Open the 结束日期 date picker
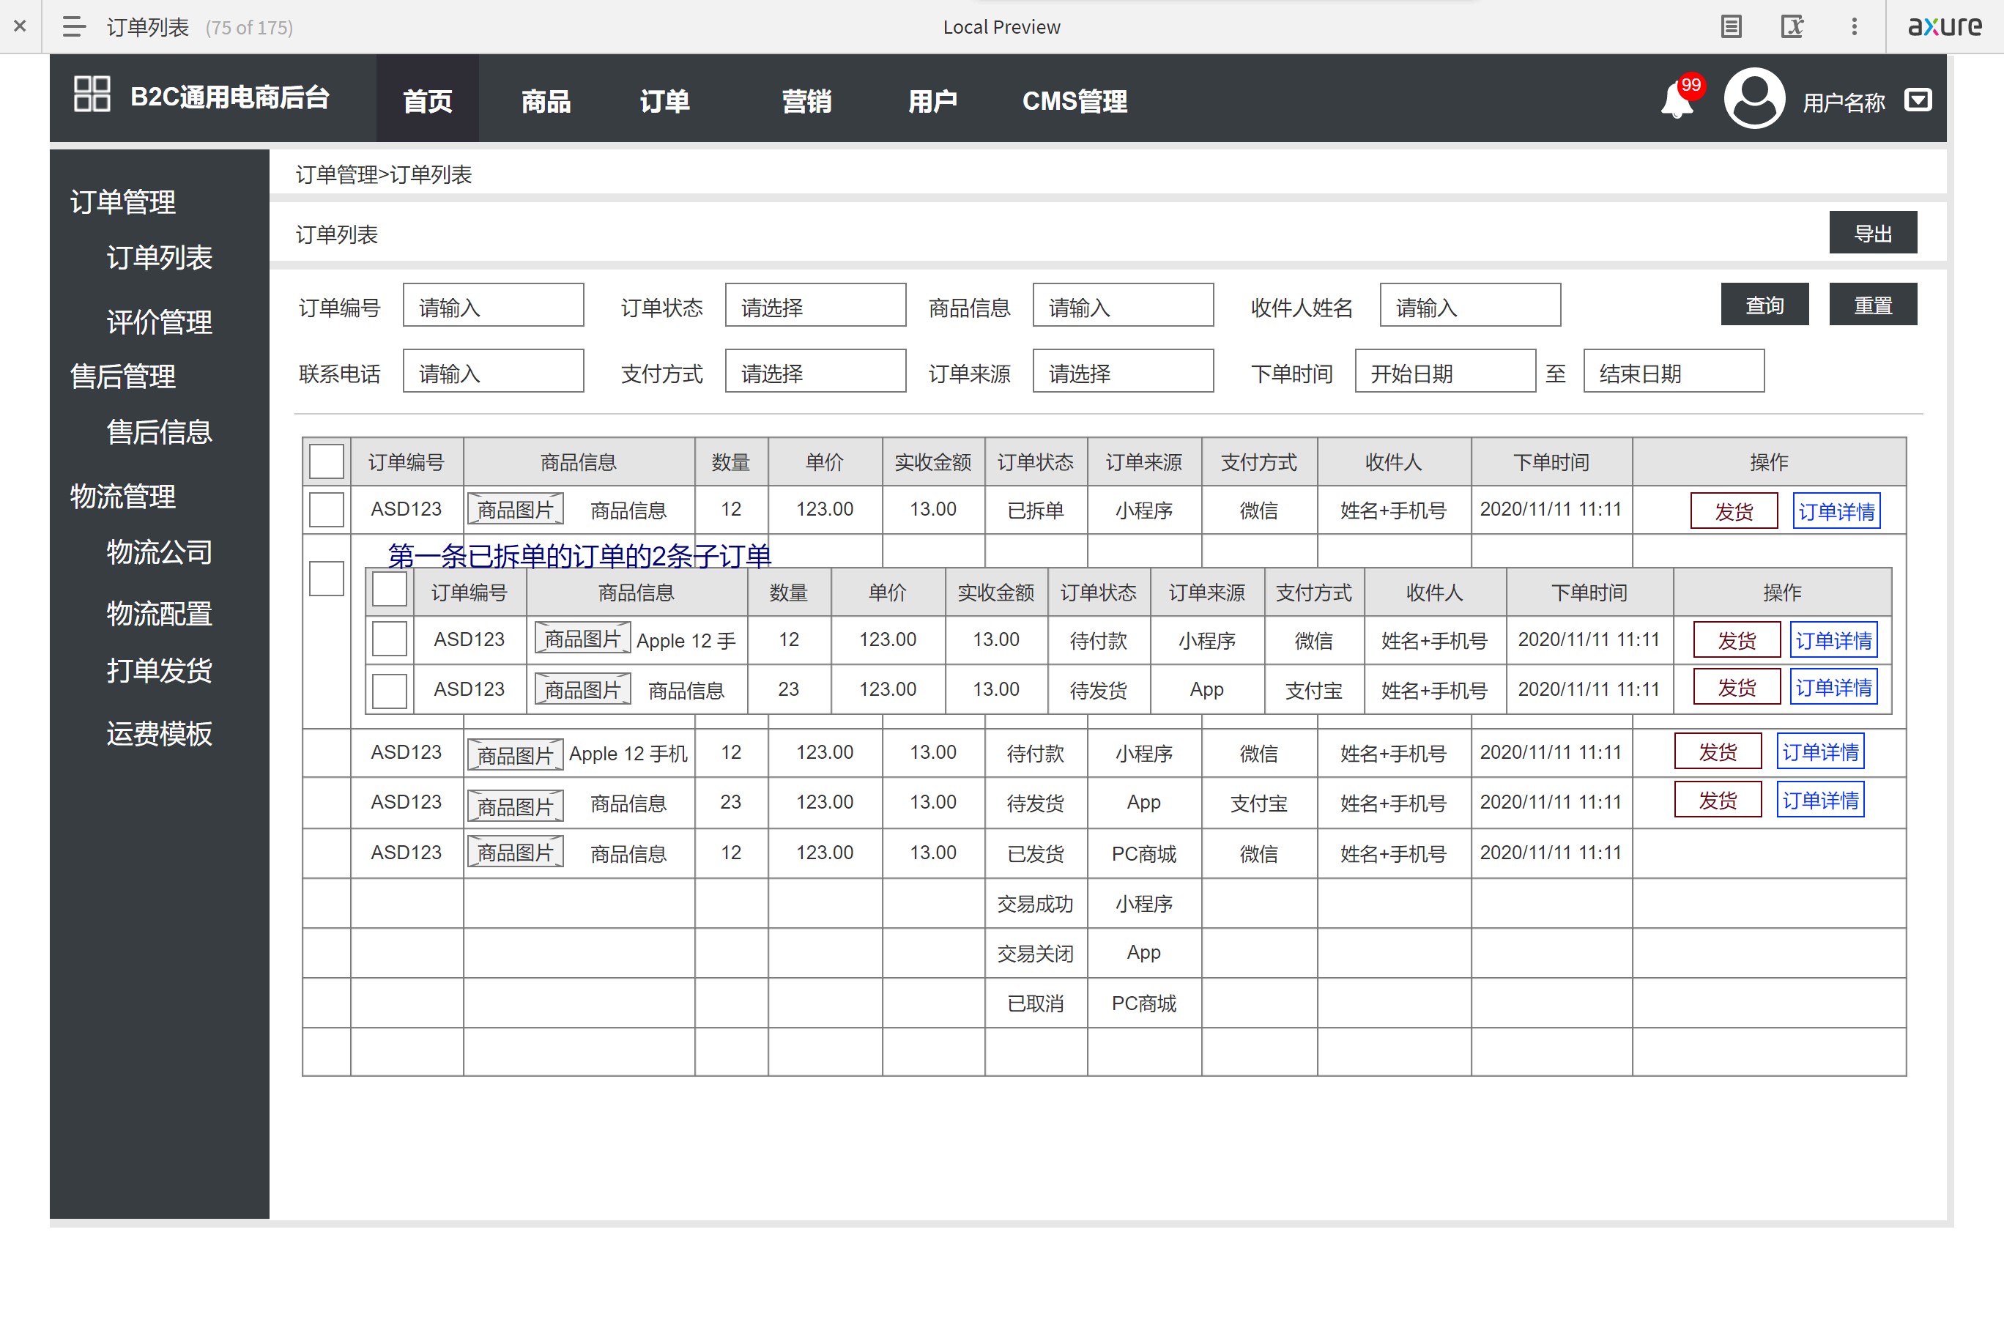This screenshot has width=2004, height=1336. [1674, 371]
